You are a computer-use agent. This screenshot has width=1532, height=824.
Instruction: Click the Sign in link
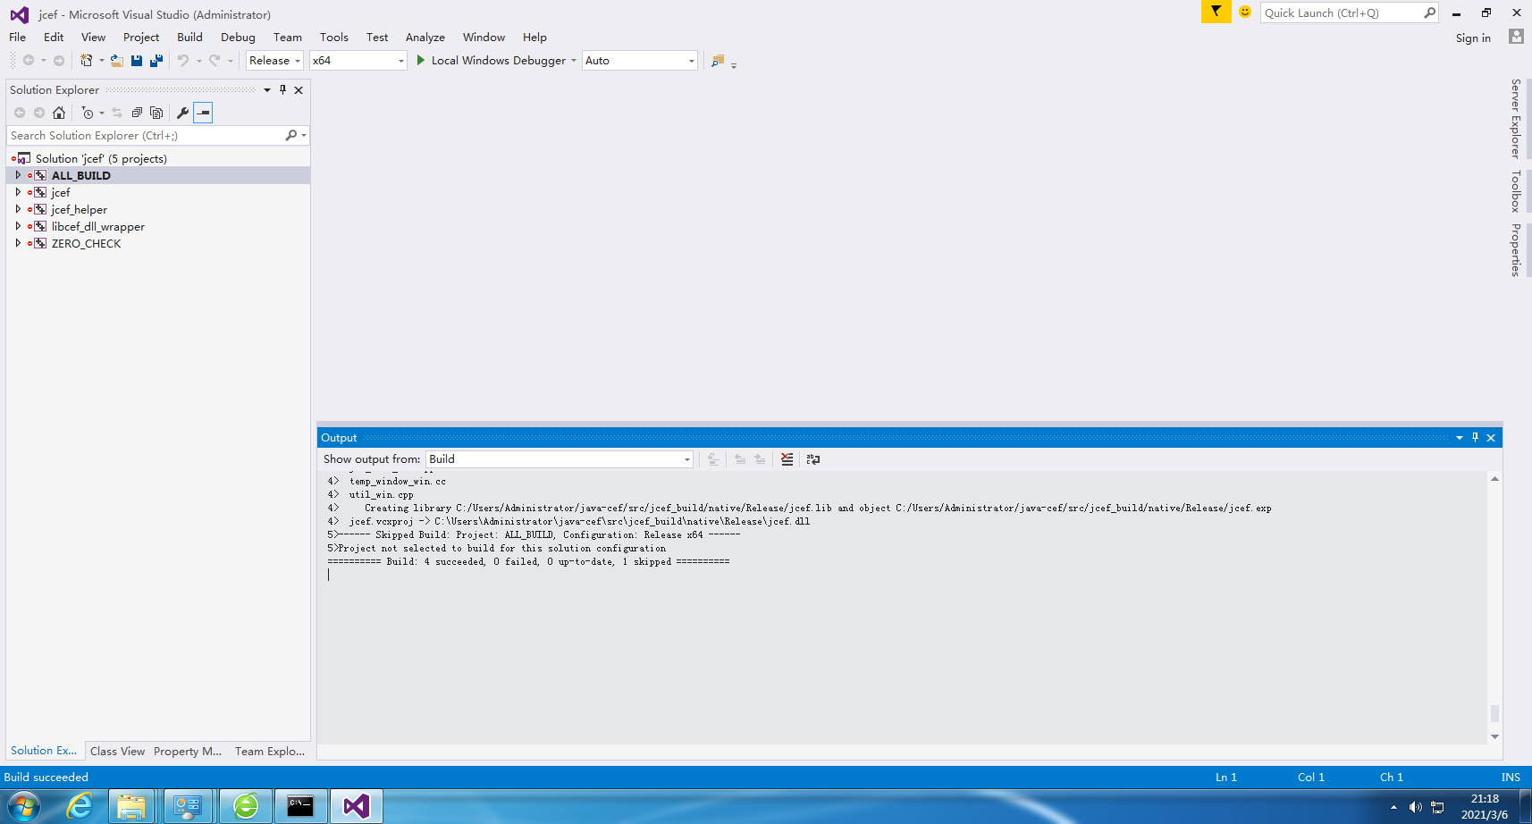[1472, 38]
